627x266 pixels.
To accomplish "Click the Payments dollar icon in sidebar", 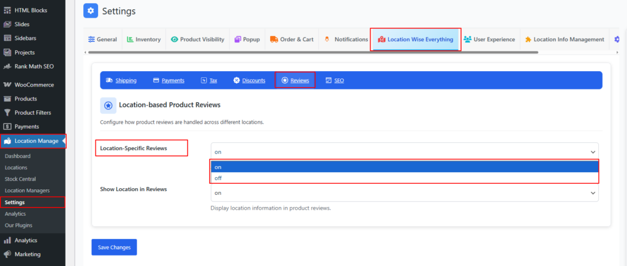I will click(x=7, y=127).
